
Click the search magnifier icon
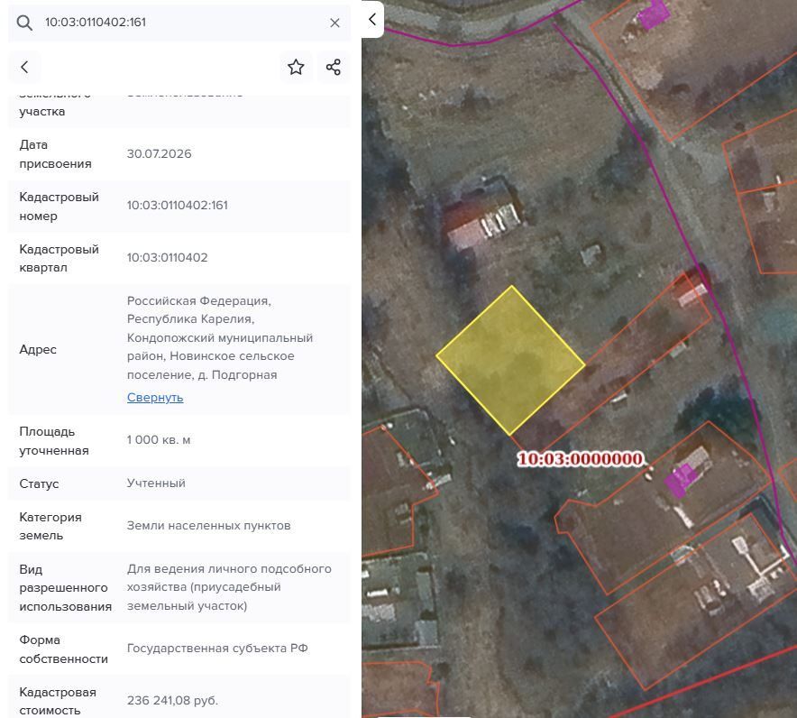coord(23,23)
